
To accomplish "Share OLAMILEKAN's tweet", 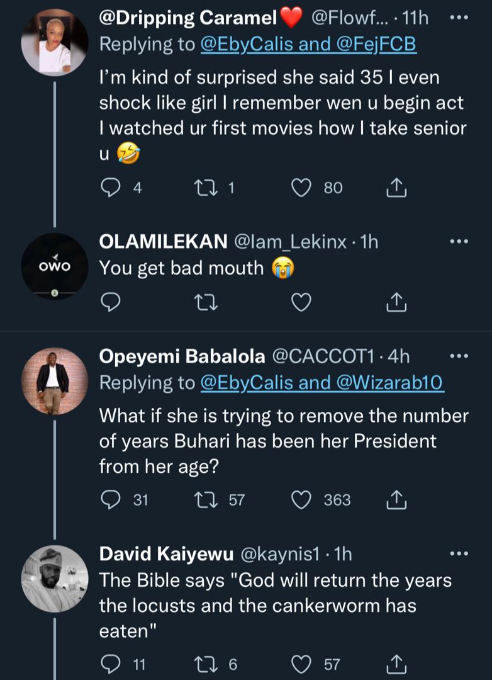I will point(396,303).
